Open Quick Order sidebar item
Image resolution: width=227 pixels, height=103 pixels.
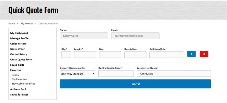[x=17, y=49]
